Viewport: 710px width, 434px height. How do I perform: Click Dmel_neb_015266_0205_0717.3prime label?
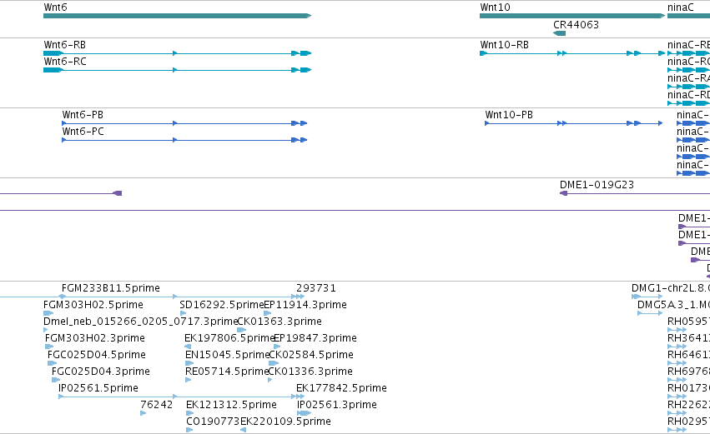(x=140, y=322)
